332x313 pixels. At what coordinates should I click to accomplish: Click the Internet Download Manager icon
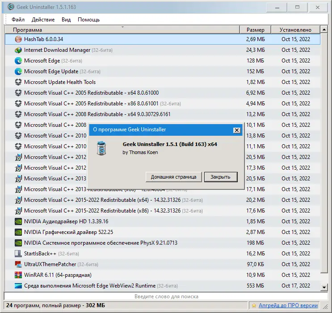tap(18, 50)
